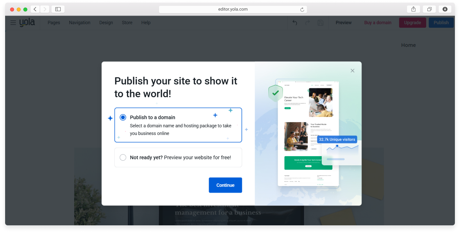Click the redo arrow icon
Viewport: 460px width, 233px height.
click(308, 23)
